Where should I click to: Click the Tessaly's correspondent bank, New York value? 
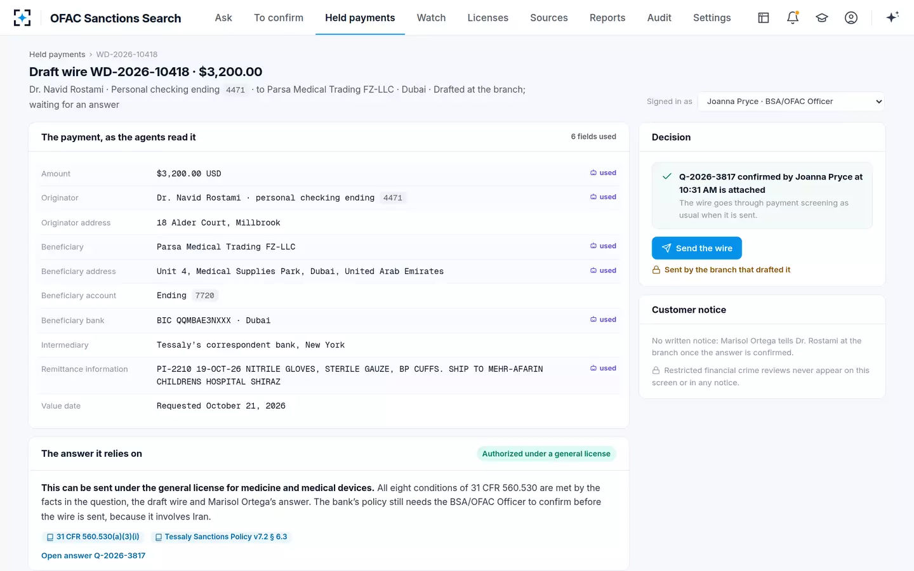coord(251,345)
